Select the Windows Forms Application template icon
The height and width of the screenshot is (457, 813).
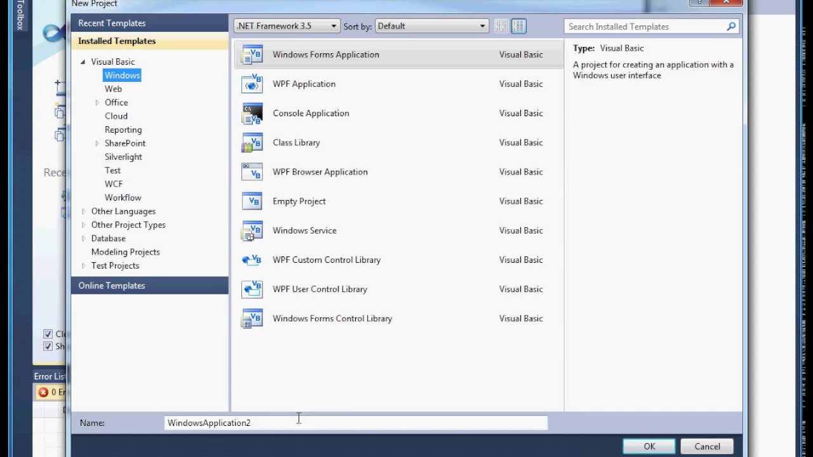(252, 55)
